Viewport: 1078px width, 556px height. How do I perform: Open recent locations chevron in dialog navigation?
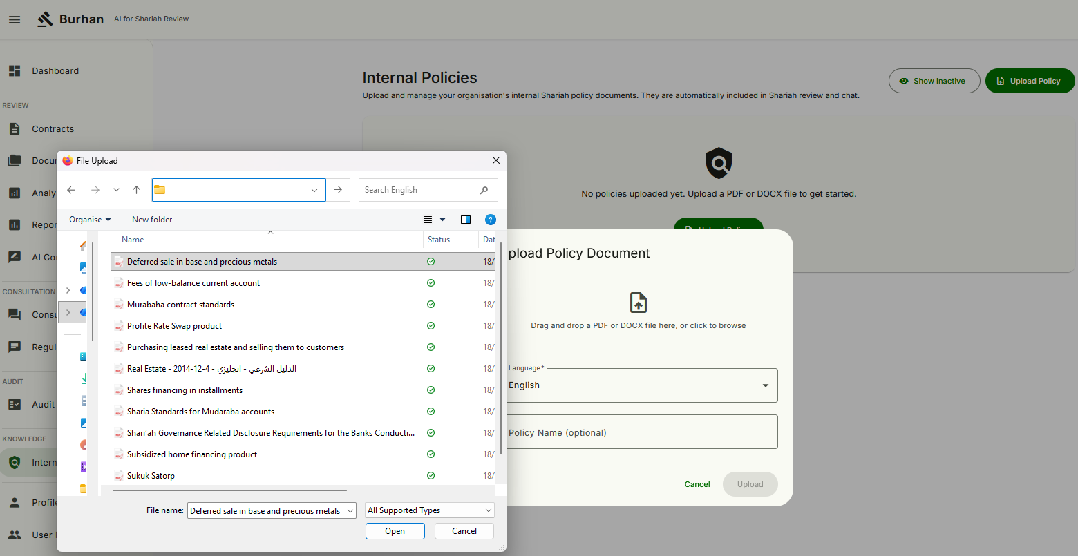pyautogui.click(x=116, y=190)
